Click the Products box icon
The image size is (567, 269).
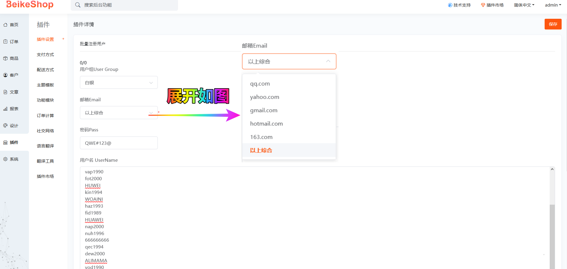tap(5, 58)
